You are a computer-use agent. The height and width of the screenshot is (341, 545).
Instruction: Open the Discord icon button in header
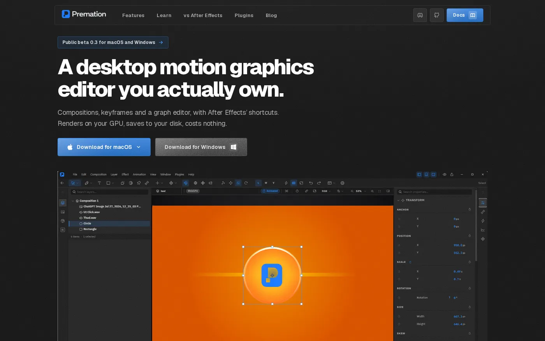point(420,15)
